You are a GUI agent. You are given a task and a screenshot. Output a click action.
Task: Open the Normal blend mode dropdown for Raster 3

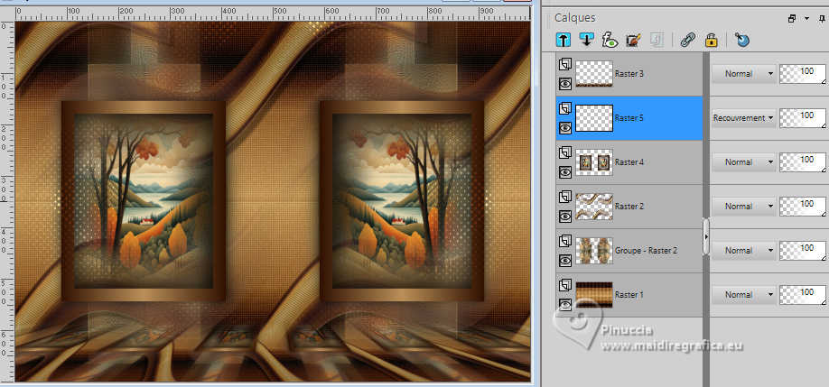point(743,74)
